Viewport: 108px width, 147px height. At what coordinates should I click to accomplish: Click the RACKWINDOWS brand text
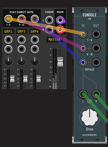[x=90, y=135]
